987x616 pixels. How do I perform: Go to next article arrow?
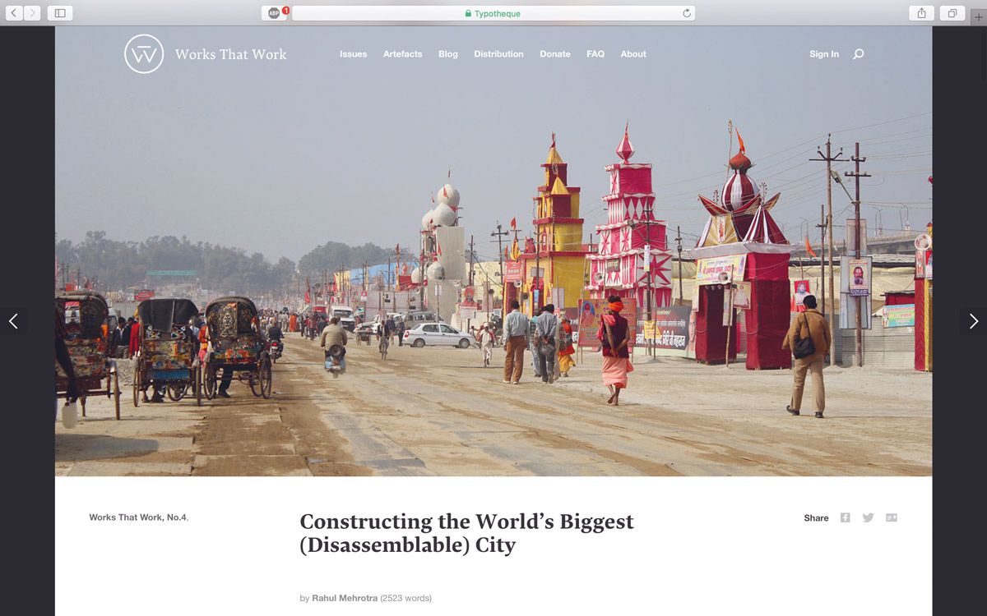pyautogui.click(x=974, y=321)
